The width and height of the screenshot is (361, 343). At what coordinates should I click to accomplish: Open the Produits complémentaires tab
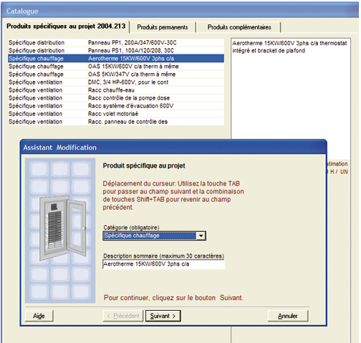pyautogui.click(x=239, y=27)
